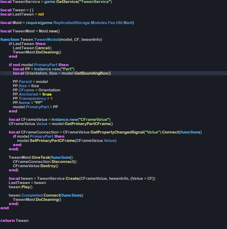Screen dimensions: 227x229
Task: Click the line declaring local TweenService
Action: pos(56,2)
